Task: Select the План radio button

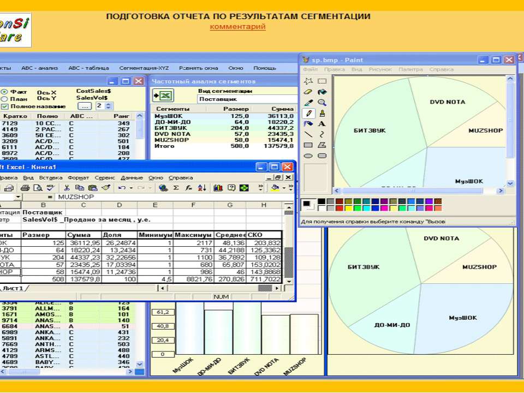Action: (x=4, y=99)
